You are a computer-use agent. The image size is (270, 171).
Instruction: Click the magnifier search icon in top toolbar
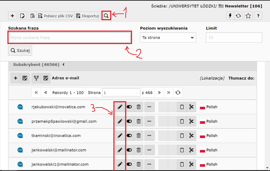pos(106,16)
